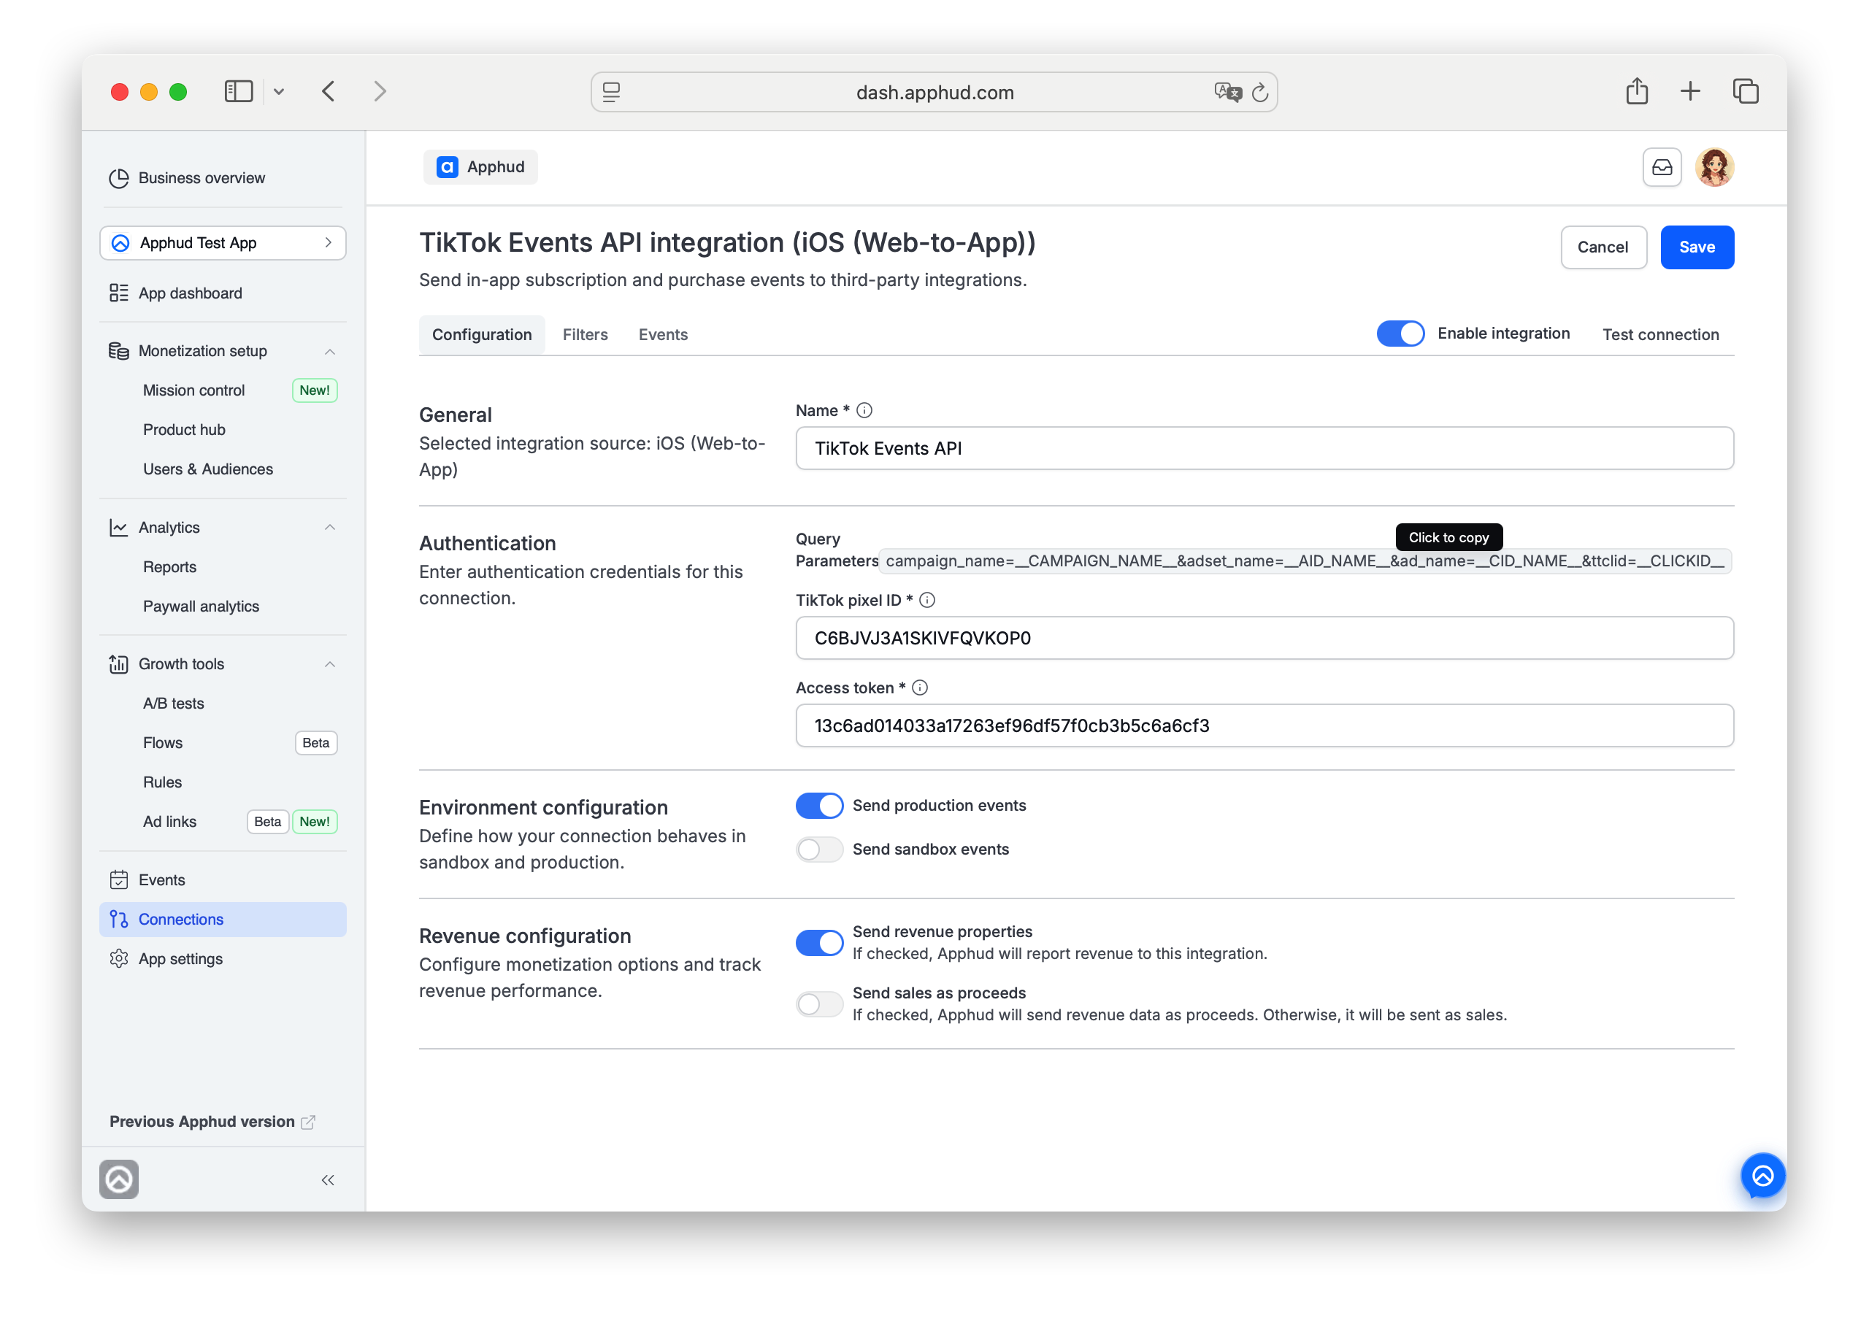The image size is (1869, 1321).
Task: Click the Safari reload page icon
Action: click(x=1260, y=92)
